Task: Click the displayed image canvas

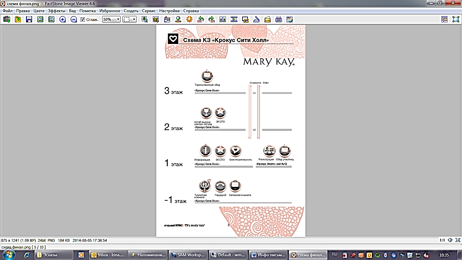Action: click(x=231, y=131)
